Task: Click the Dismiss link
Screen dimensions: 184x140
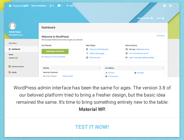Action: click(x=162, y=36)
